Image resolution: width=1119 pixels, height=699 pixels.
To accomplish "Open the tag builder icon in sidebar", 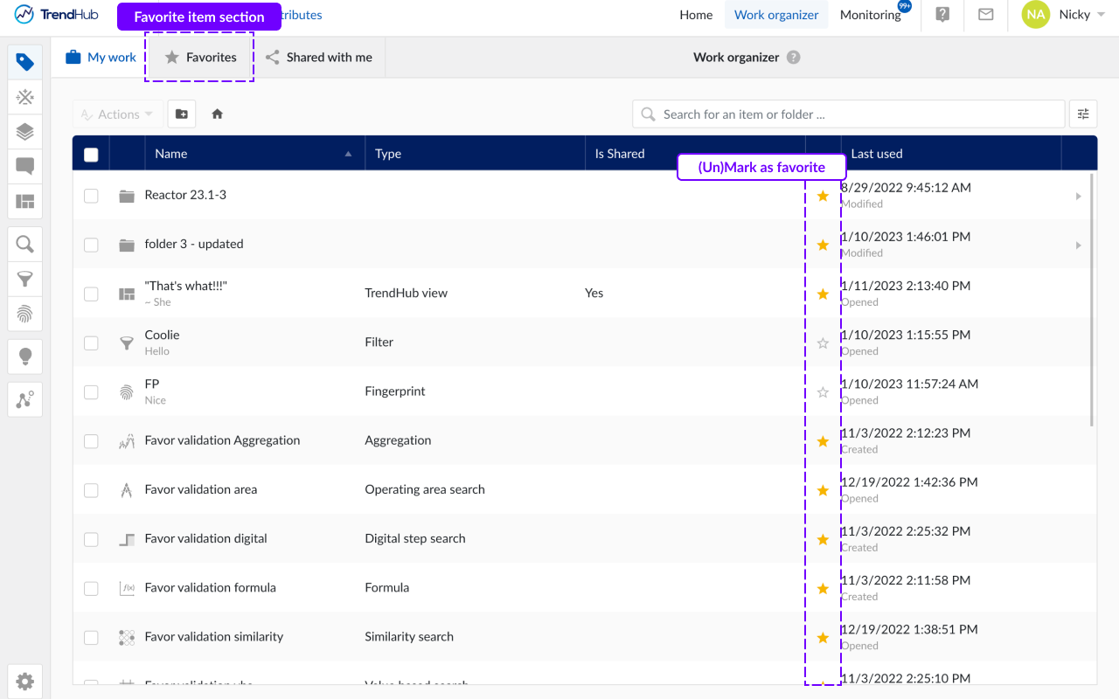I will 25,61.
